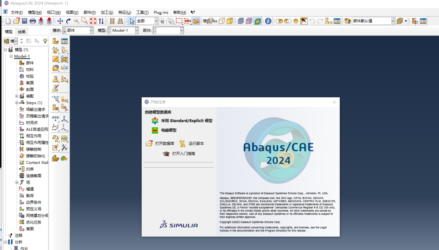Click the Print viewport icon
The width and height of the screenshot is (439, 250).
pyautogui.click(x=33, y=21)
